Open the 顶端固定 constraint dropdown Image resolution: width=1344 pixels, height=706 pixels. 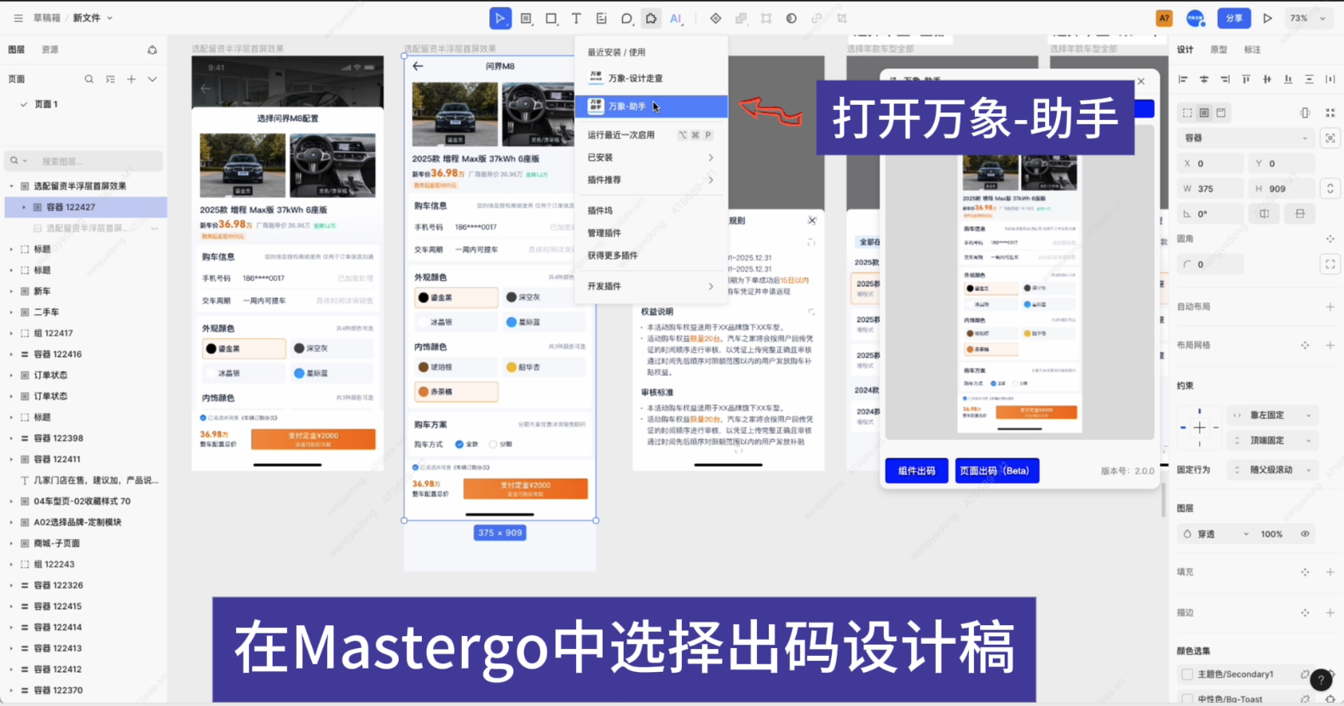[1271, 440]
